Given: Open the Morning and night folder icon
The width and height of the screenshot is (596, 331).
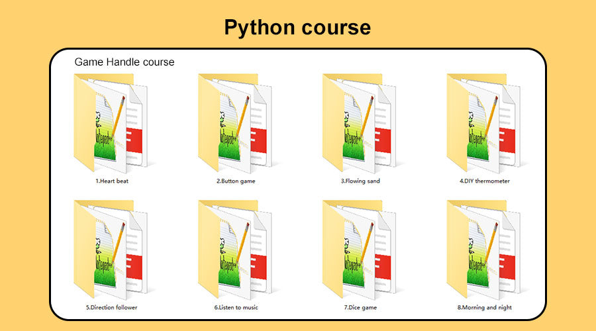Looking at the screenshot, I should [x=482, y=250].
